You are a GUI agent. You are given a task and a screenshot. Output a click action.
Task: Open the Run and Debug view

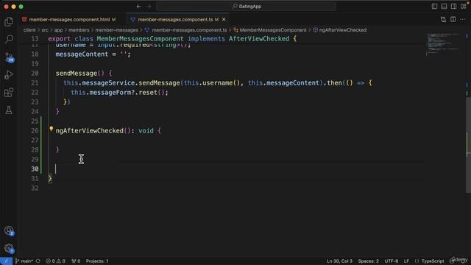tap(9, 75)
